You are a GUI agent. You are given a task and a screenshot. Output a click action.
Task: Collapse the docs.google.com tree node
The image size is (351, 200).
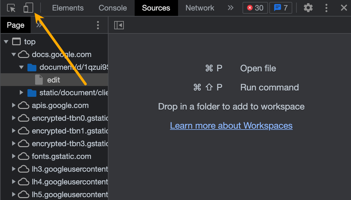[x=13, y=54]
